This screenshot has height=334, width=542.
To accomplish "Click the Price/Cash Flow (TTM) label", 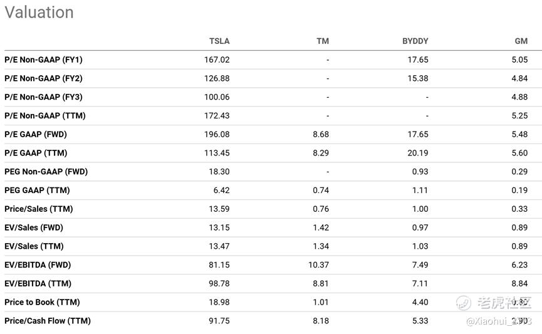I will [x=48, y=321].
